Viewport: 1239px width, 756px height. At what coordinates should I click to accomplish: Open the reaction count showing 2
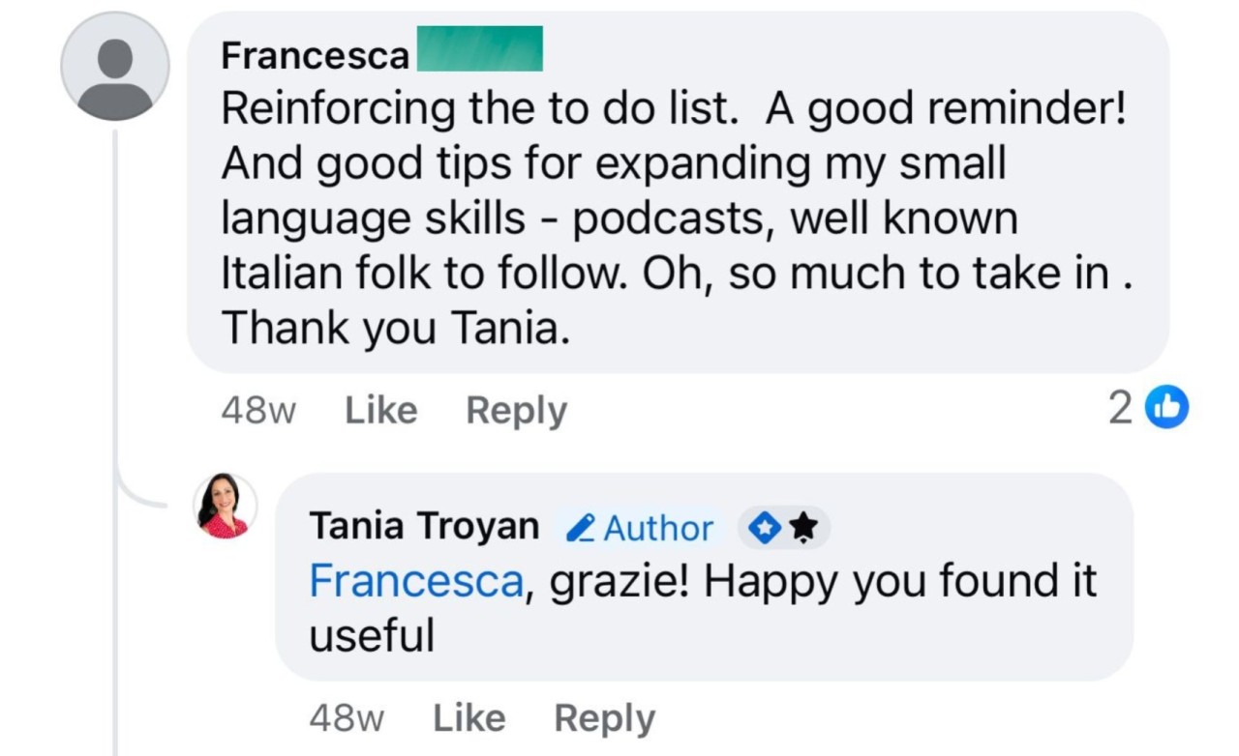click(1119, 409)
